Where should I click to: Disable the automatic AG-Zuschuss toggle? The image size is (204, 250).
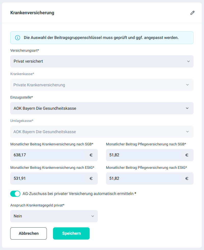point(15,194)
